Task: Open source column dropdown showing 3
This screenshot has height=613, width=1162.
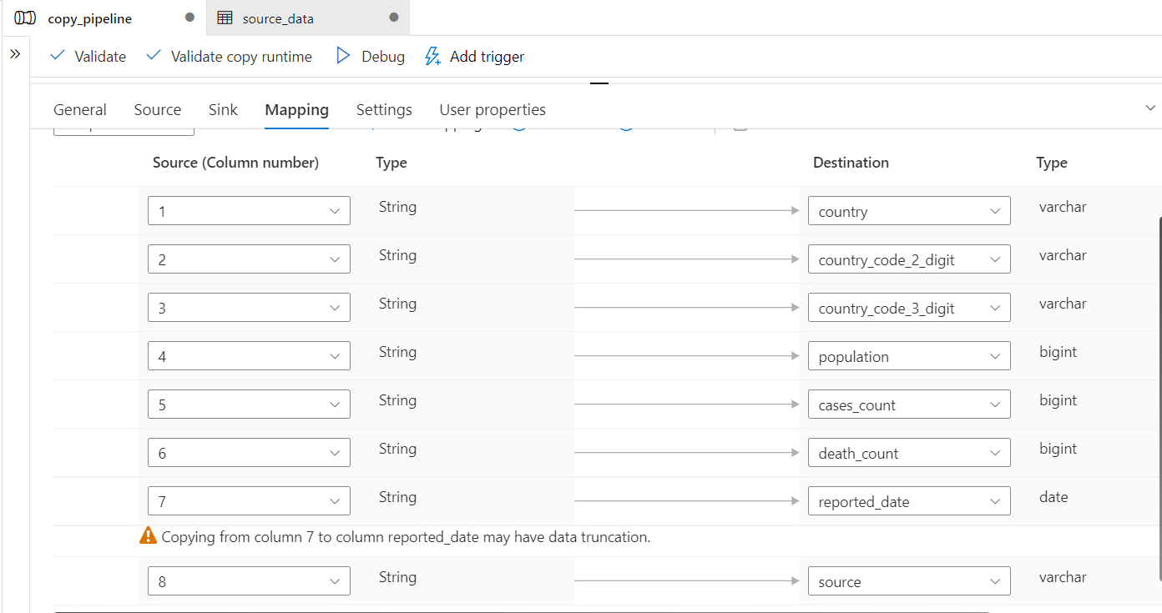Action: tap(249, 308)
